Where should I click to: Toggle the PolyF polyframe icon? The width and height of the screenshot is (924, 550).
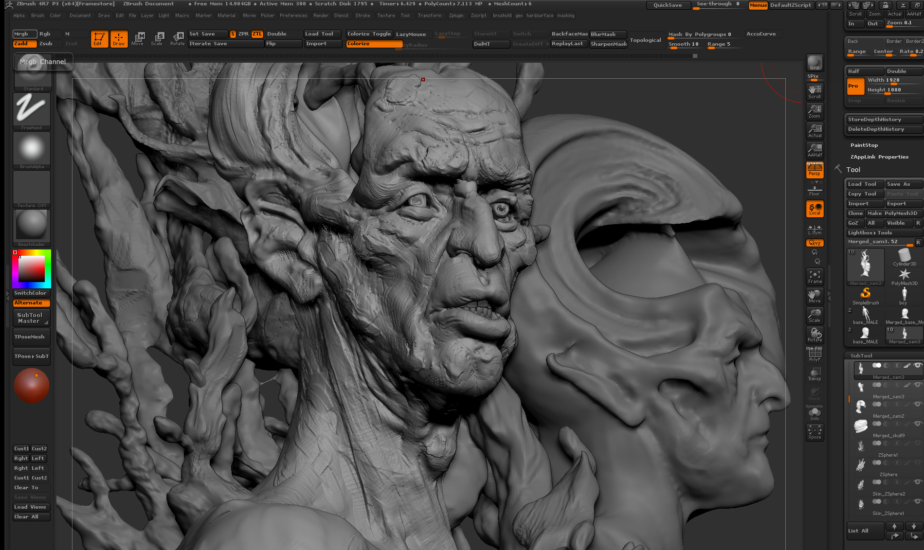click(815, 355)
